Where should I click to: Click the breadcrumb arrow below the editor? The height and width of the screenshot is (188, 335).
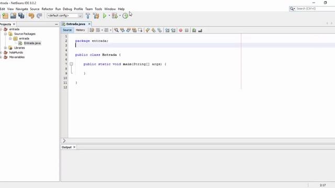(x=64, y=140)
